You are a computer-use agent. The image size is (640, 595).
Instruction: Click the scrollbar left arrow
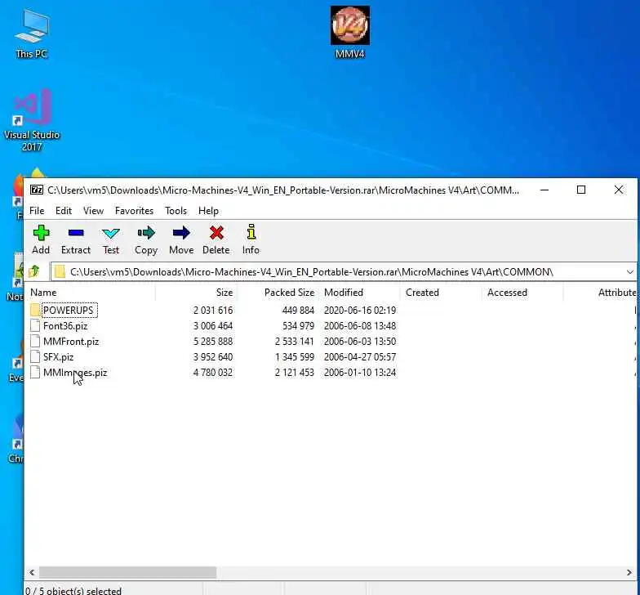click(x=32, y=572)
